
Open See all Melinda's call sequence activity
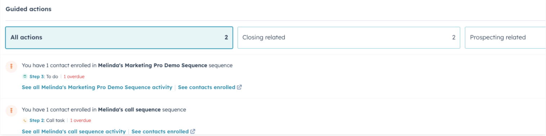(74, 132)
